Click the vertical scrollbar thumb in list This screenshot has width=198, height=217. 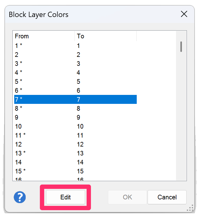[181, 47]
